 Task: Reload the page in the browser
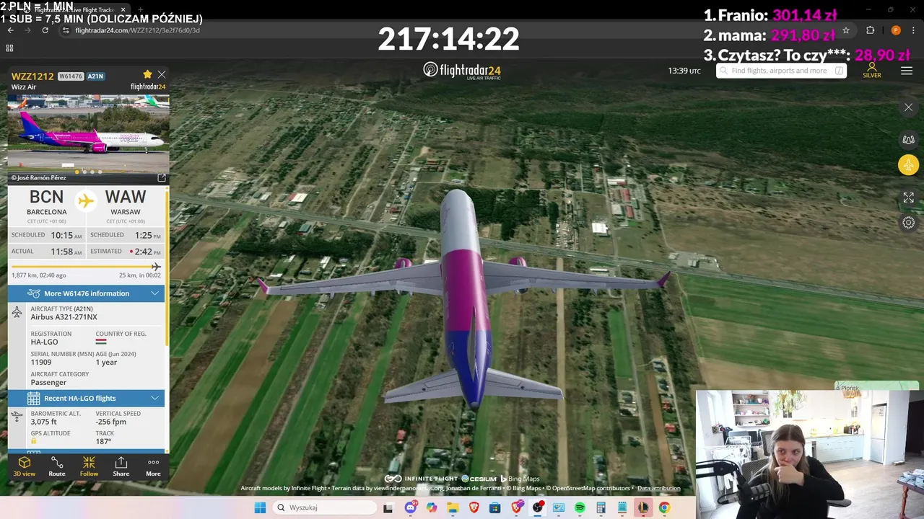pyautogui.click(x=45, y=30)
